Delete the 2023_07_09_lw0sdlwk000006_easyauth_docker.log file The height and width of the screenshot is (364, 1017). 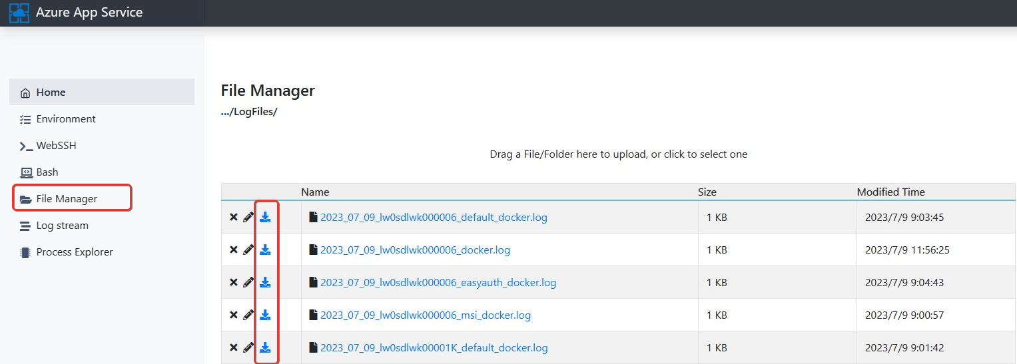tap(234, 283)
